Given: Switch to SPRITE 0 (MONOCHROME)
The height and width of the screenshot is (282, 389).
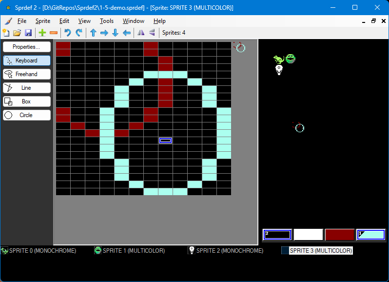Looking at the screenshot, I should click(39, 251).
